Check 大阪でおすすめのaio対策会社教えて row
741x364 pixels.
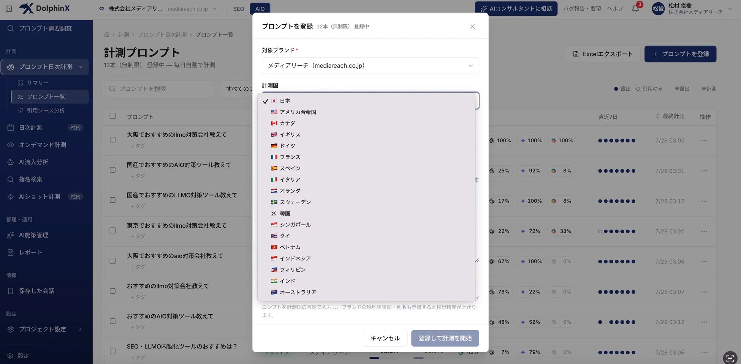tap(112, 261)
